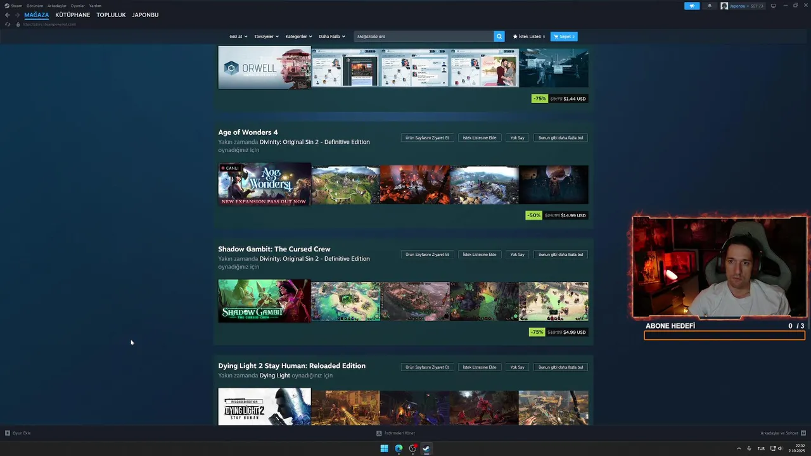The width and height of the screenshot is (811, 456).
Task: Switch to the KÜTÜPHANE tab
Action: 73,15
